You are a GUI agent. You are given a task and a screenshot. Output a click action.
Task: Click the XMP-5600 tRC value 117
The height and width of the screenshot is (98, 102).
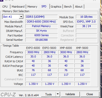pos(82,75)
